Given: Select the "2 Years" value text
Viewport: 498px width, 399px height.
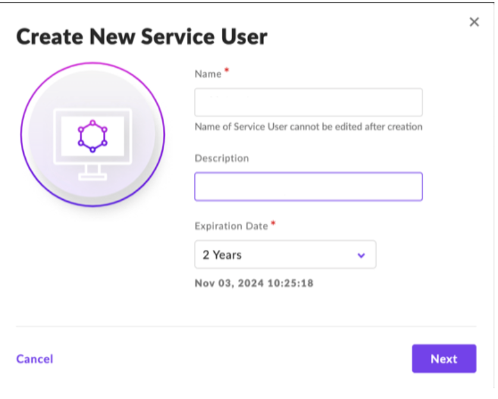Looking at the screenshot, I should pyautogui.click(x=222, y=255).
